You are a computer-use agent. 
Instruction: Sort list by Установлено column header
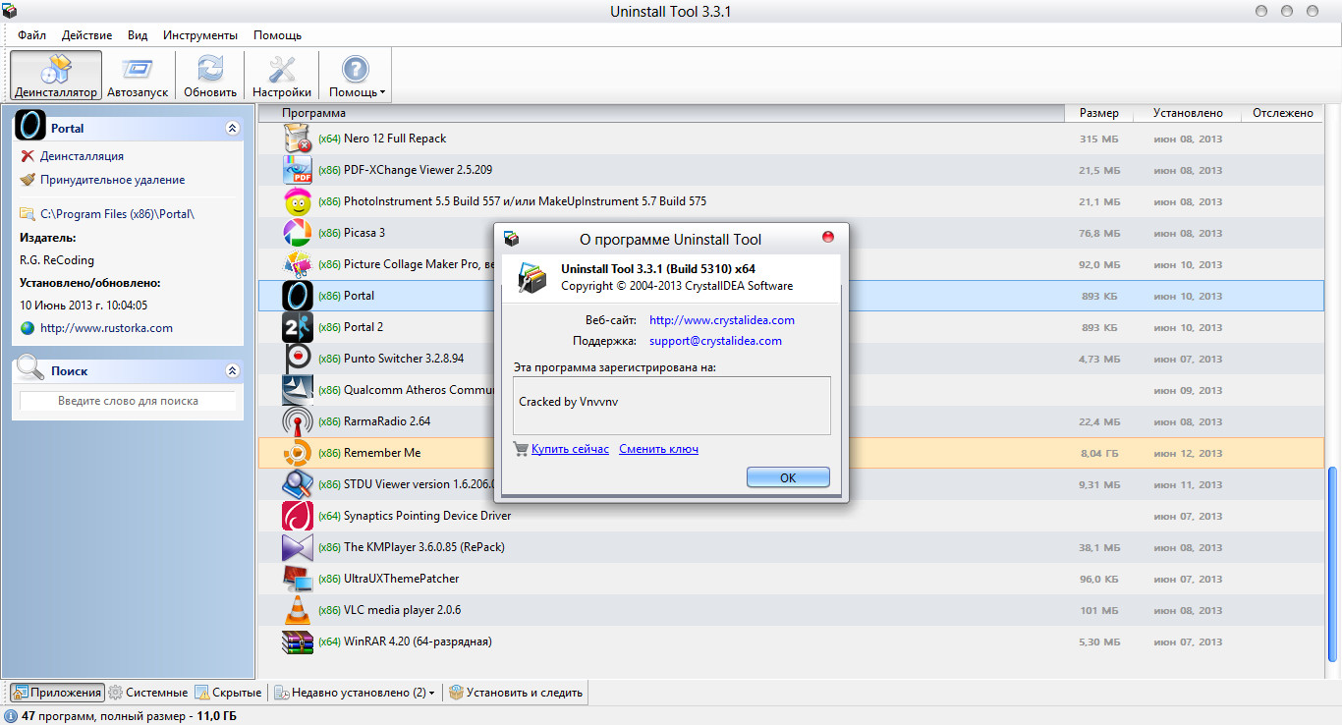pos(1187,113)
